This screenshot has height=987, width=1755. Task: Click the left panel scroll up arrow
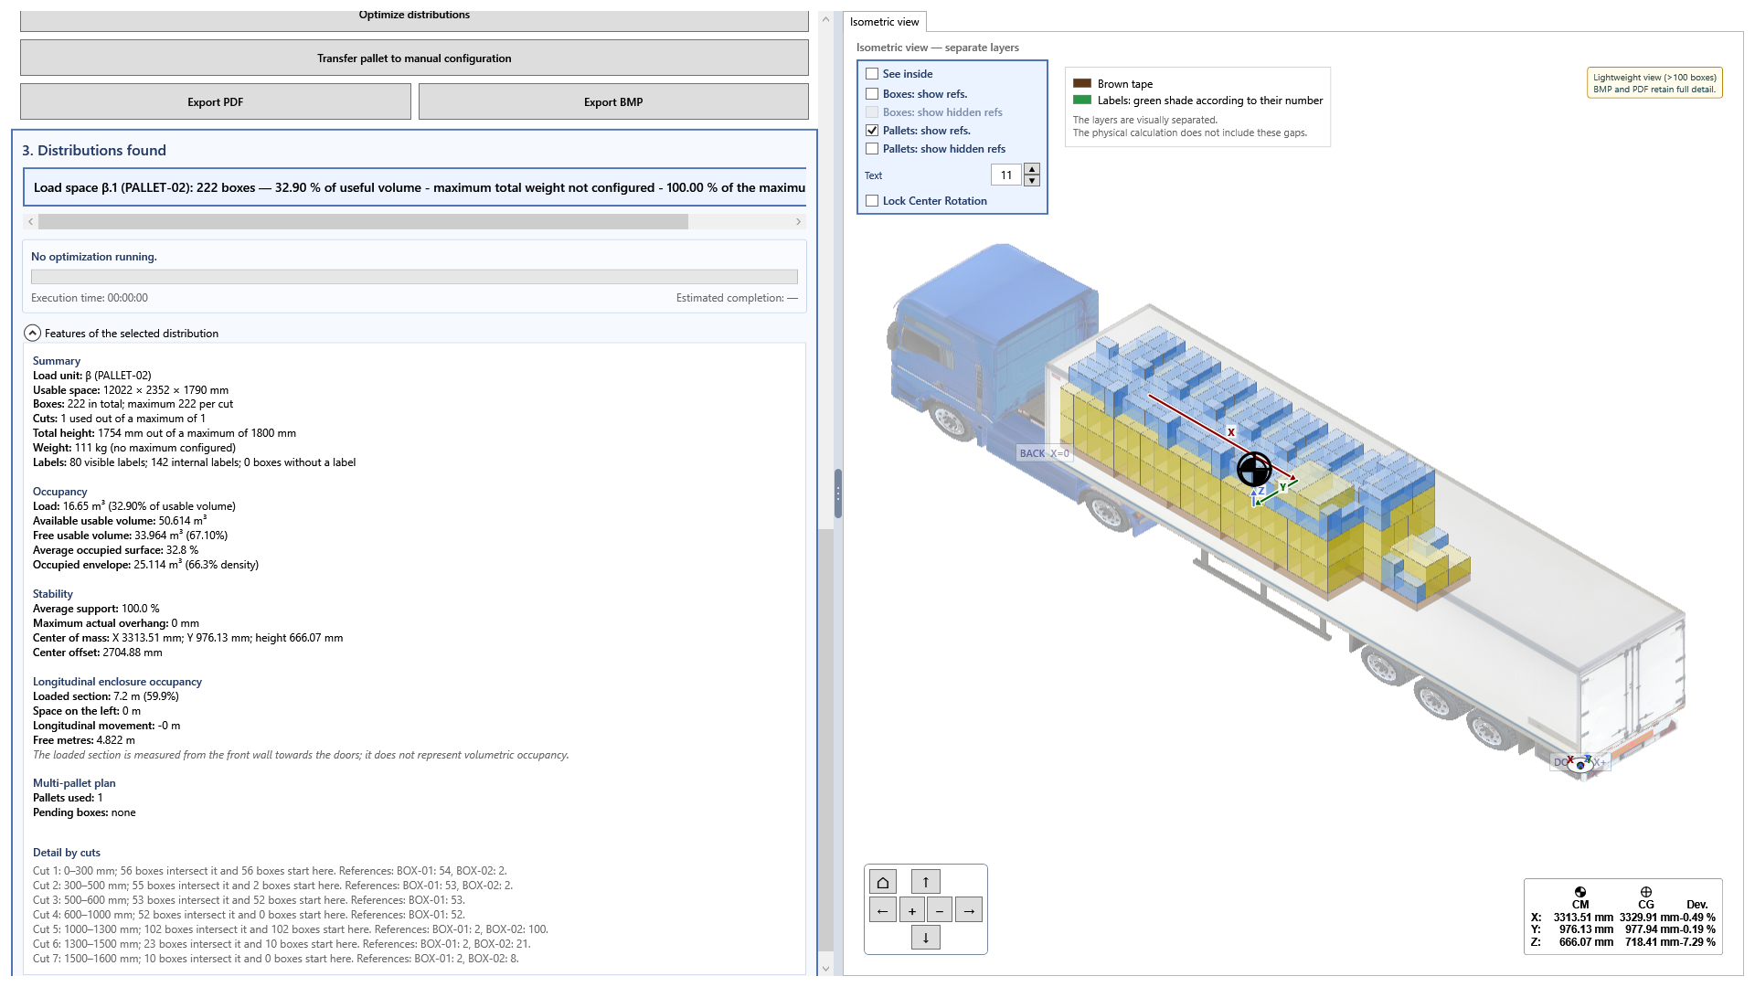(x=825, y=18)
